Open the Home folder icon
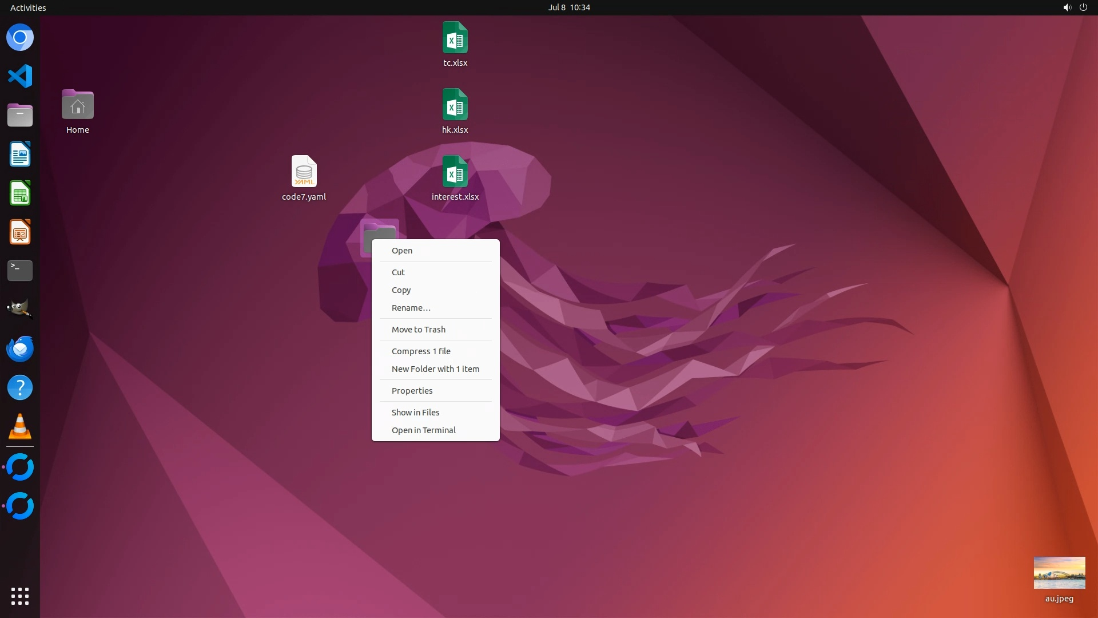Screen dimensions: 1098x618 click(x=78, y=105)
